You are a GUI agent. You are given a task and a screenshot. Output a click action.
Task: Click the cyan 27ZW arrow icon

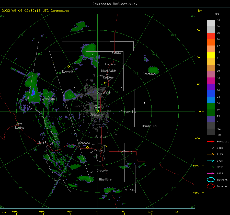(211, 161)
